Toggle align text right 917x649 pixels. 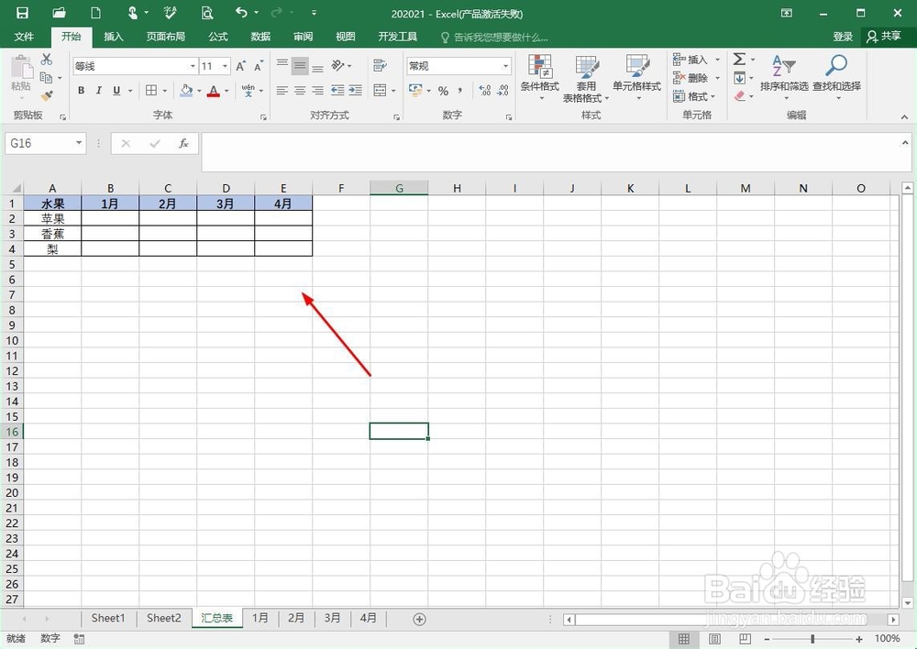[x=317, y=91]
